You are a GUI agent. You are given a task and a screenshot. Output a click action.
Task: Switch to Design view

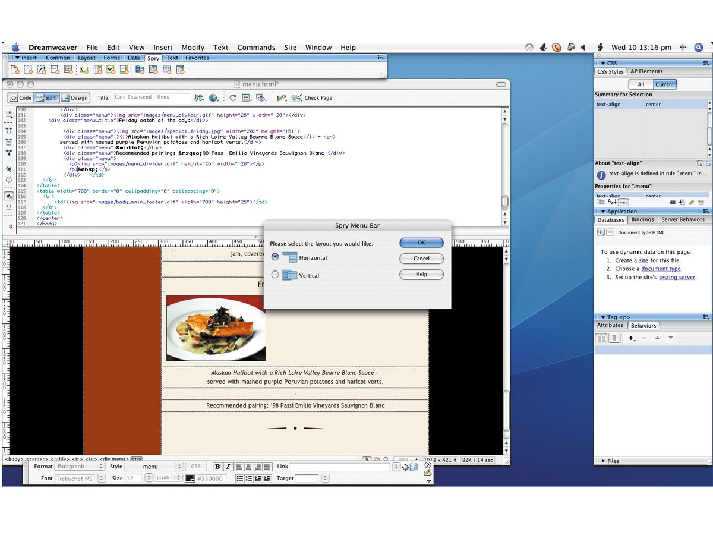click(74, 97)
